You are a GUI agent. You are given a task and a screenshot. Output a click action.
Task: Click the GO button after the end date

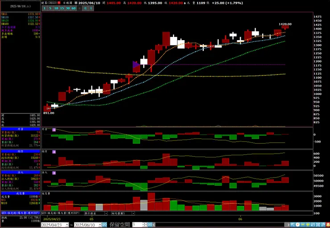point(104,224)
